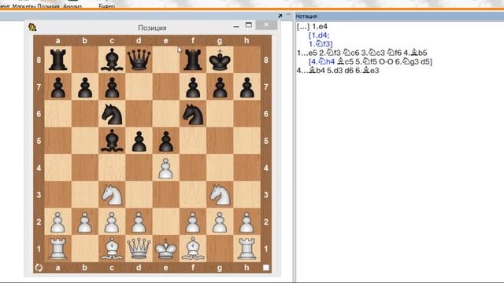Select the black pawn on a7

click(57, 86)
